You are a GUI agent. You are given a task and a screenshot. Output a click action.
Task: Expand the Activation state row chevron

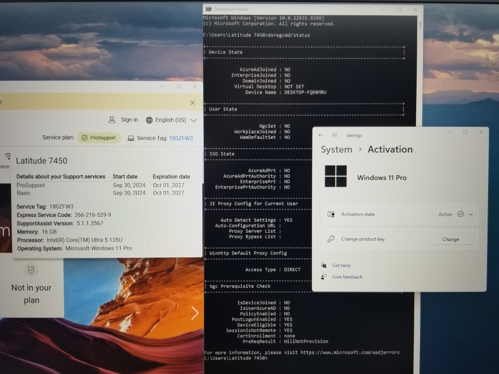pos(471,214)
